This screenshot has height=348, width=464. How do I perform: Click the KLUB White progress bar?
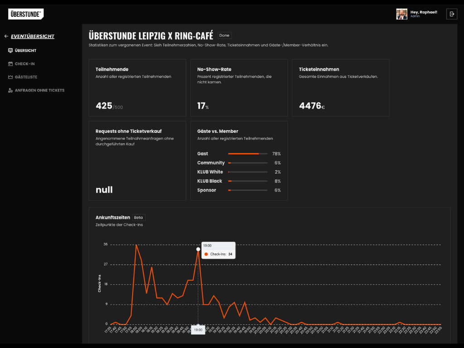point(248,172)
